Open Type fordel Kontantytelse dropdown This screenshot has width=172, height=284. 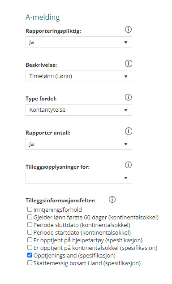pyautogui.click(x=79, y=110)
